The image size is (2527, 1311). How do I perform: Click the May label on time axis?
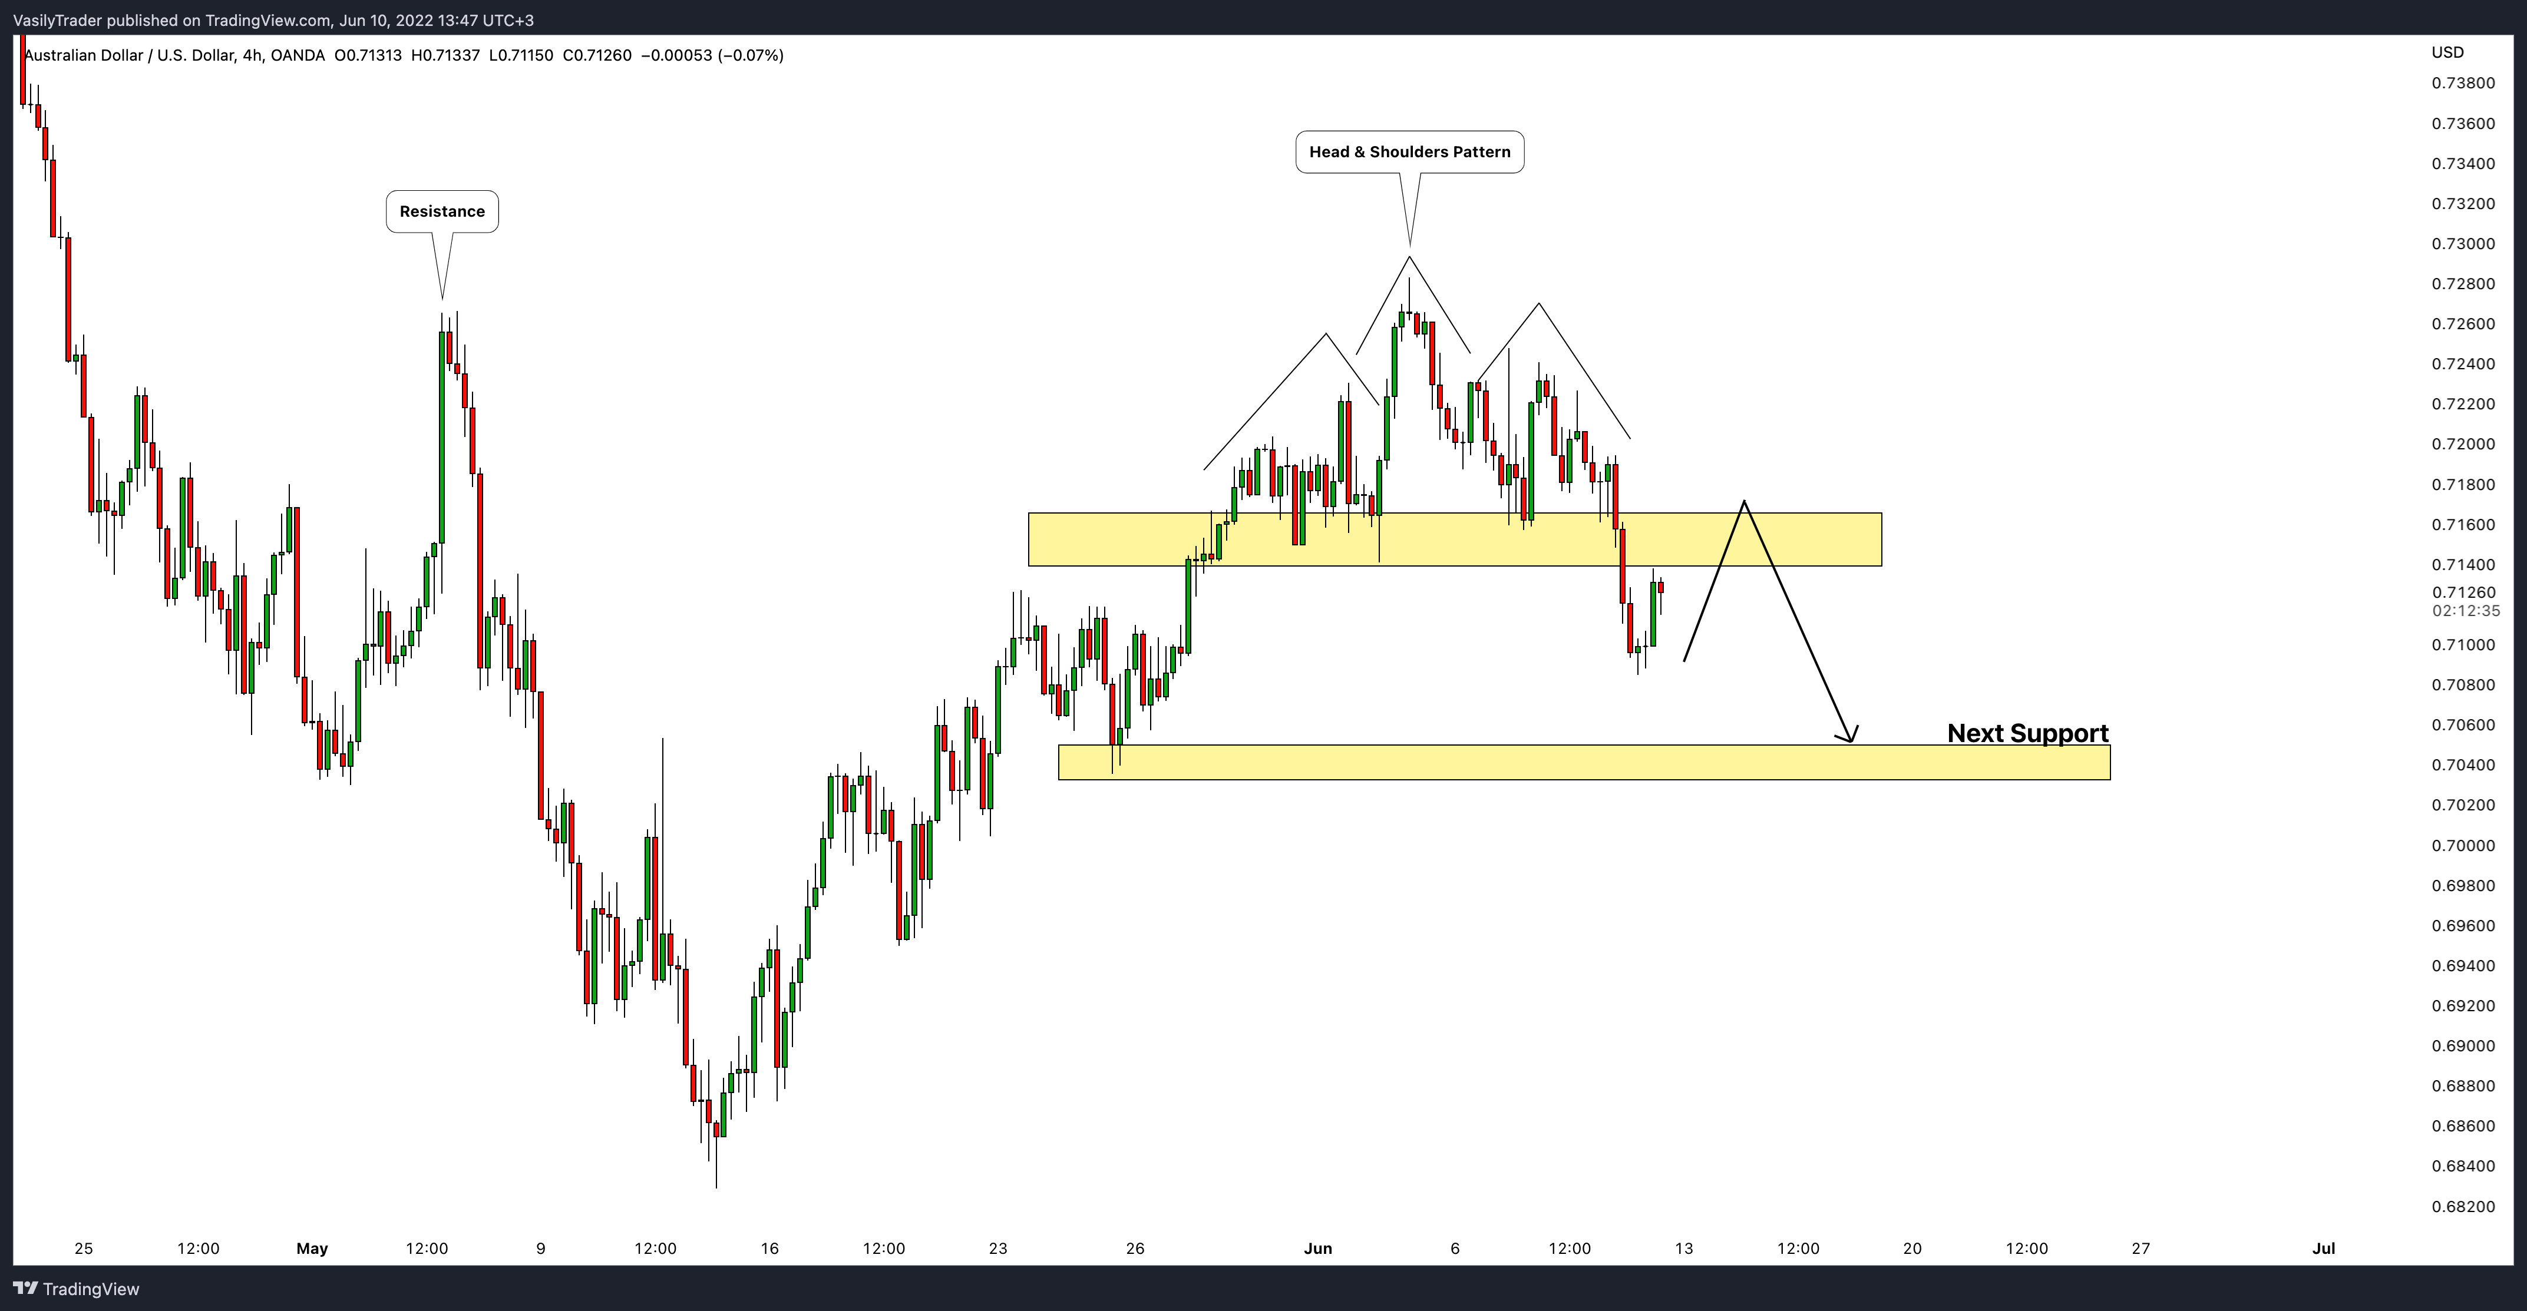coord(312,1249)
